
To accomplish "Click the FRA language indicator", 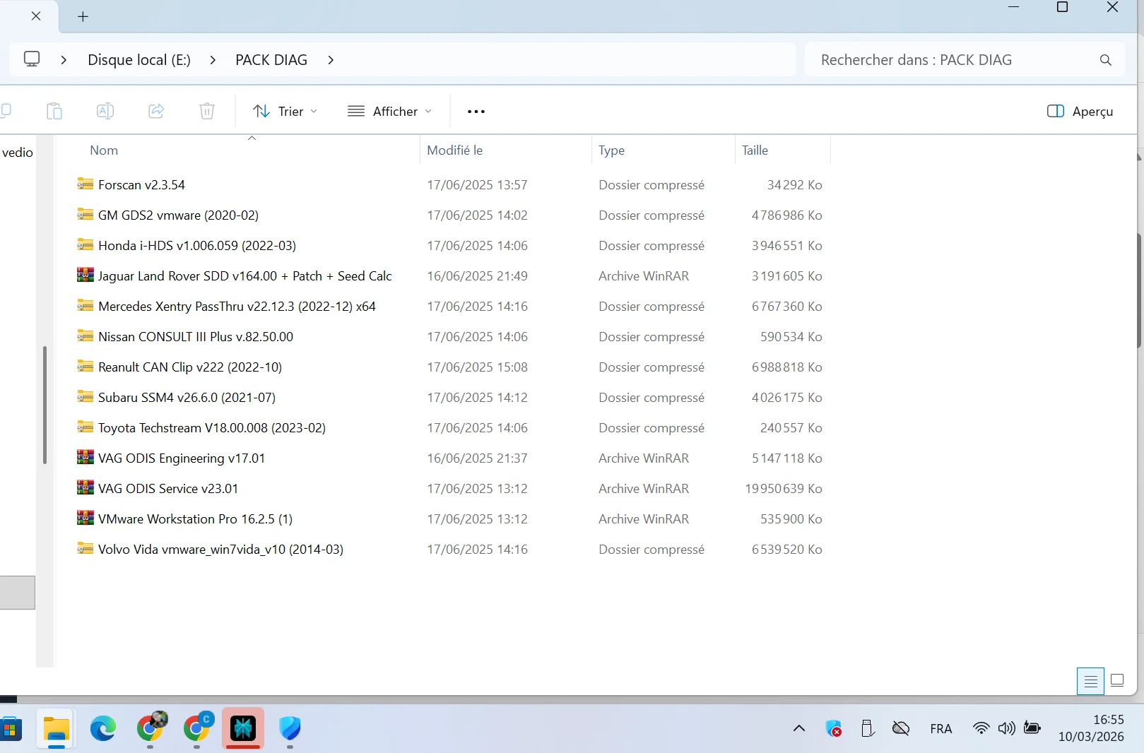I will click(940, 729).
